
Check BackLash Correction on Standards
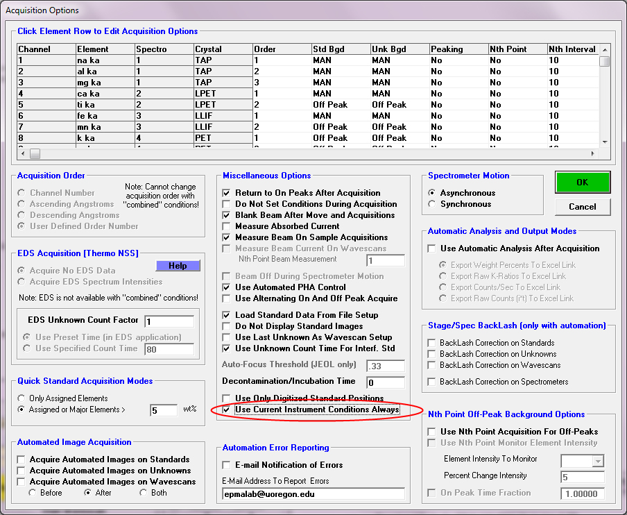[x=432, y=343]
